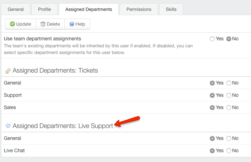This screenshot has height=162, width=251.
Task: Disable Sales tickets department with No
Action: (229, 108)
